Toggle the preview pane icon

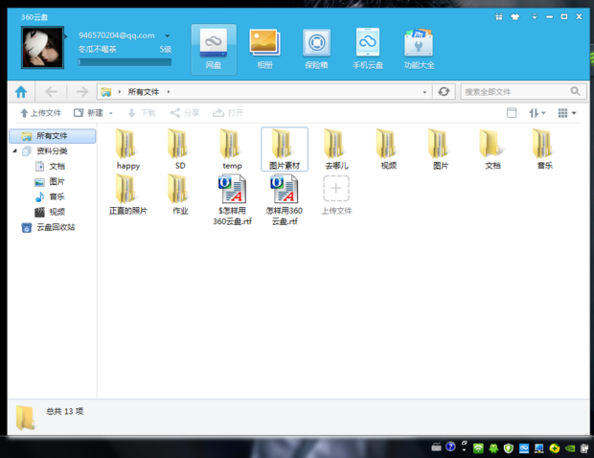[512, 113]
